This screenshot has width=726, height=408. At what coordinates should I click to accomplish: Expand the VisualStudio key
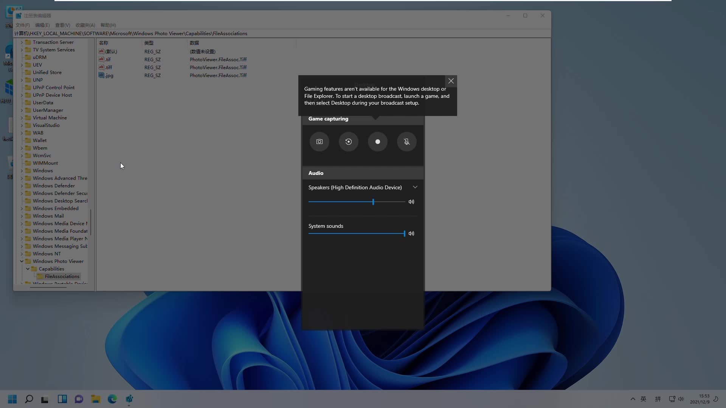pos(22,125)
